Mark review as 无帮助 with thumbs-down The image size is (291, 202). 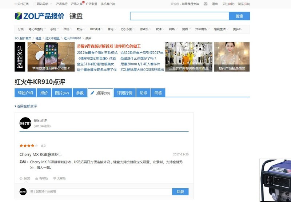click(55, 178)
